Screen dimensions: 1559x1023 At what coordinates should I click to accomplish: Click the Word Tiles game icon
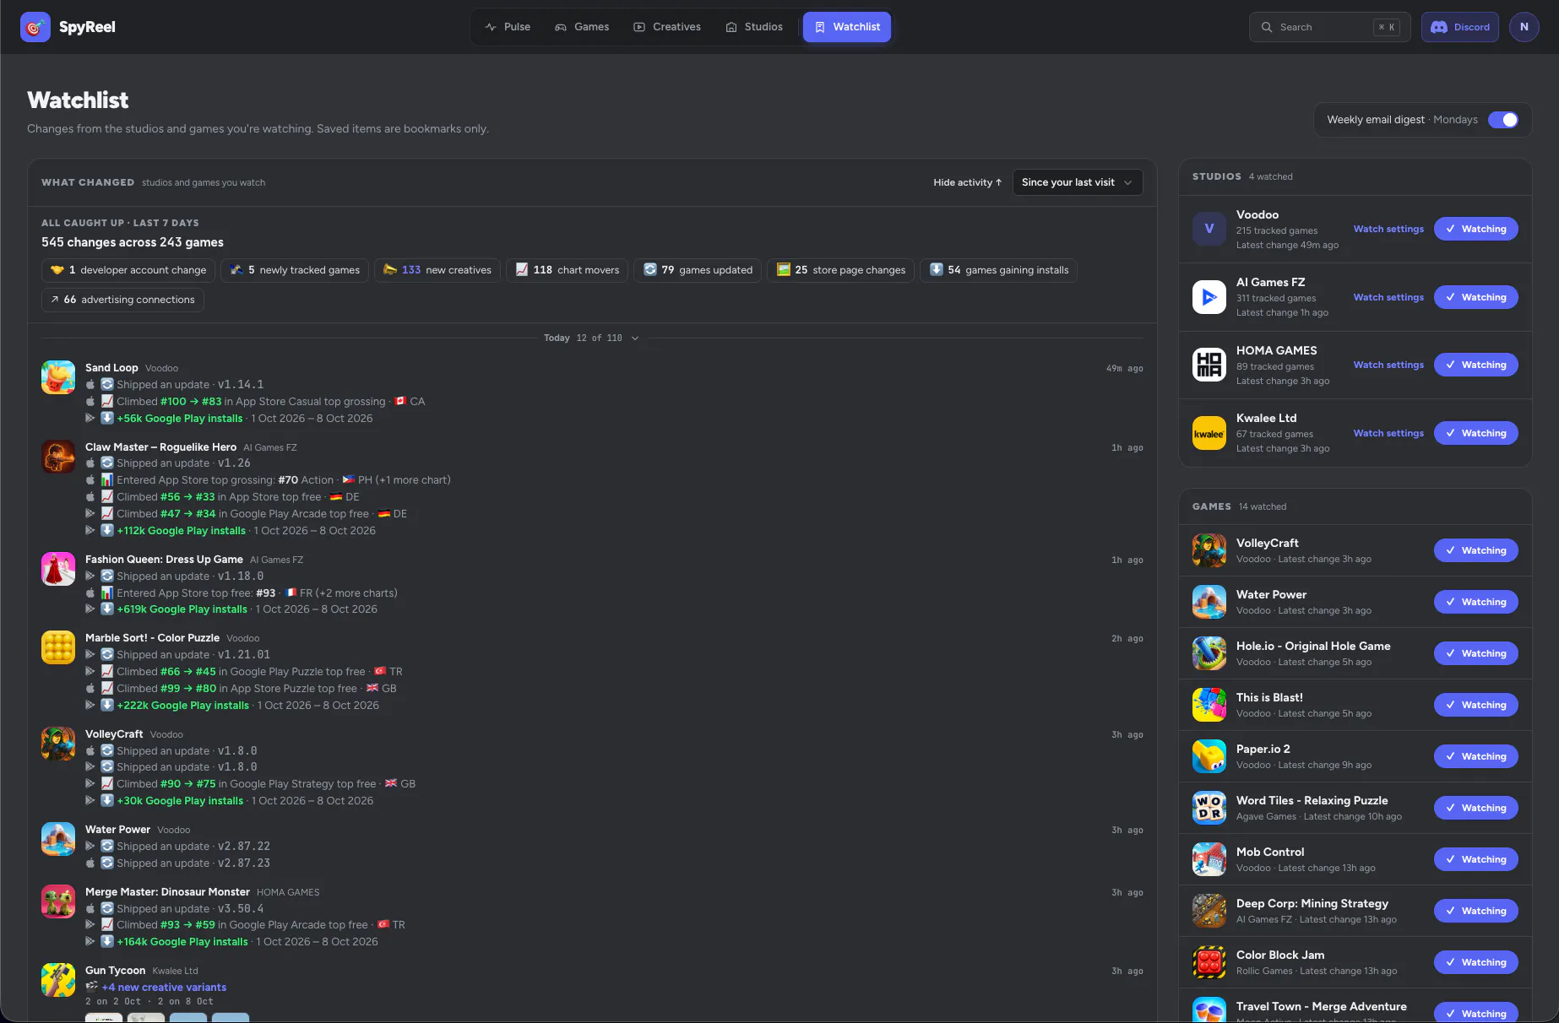click(1209, 808)
